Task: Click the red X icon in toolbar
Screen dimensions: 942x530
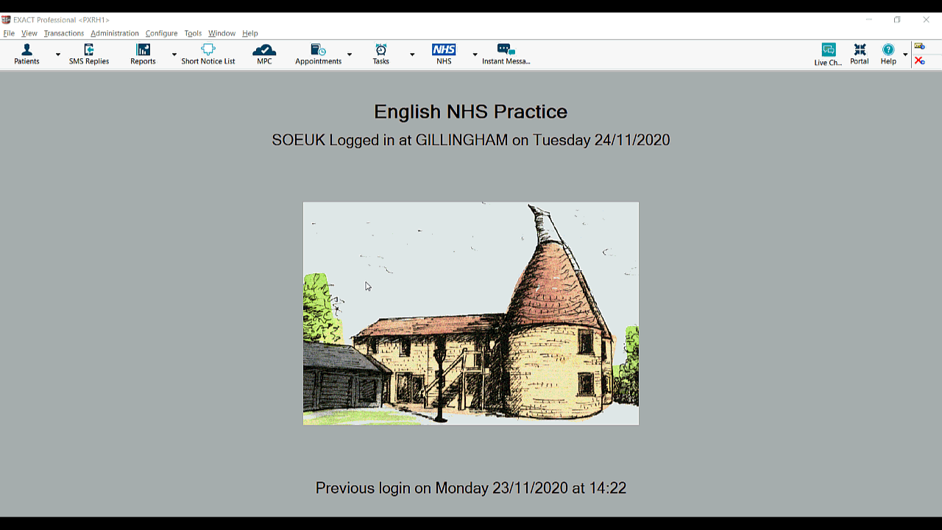Action: tap(919, 61)
